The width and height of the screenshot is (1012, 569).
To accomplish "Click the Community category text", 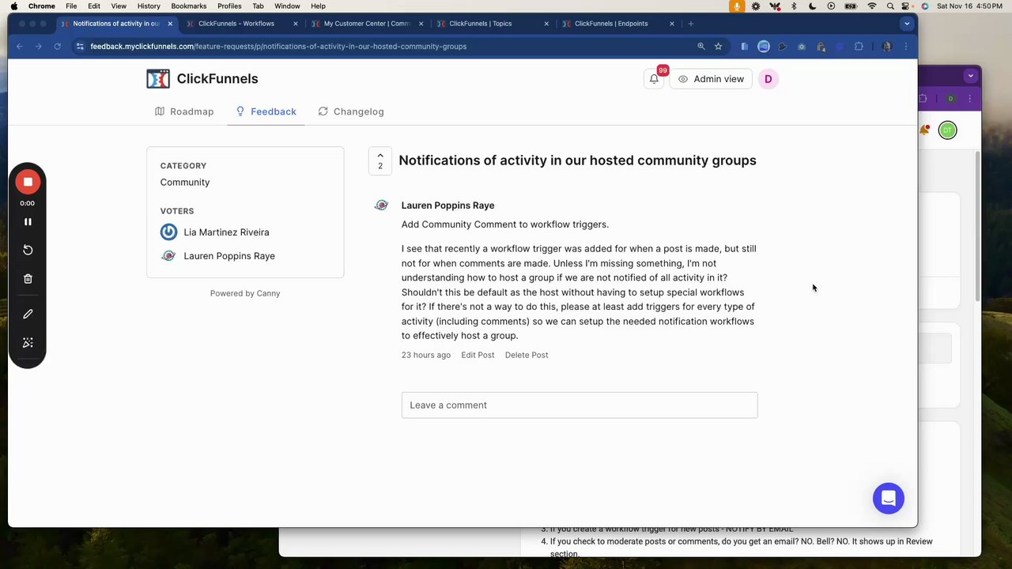I will 185,183.
